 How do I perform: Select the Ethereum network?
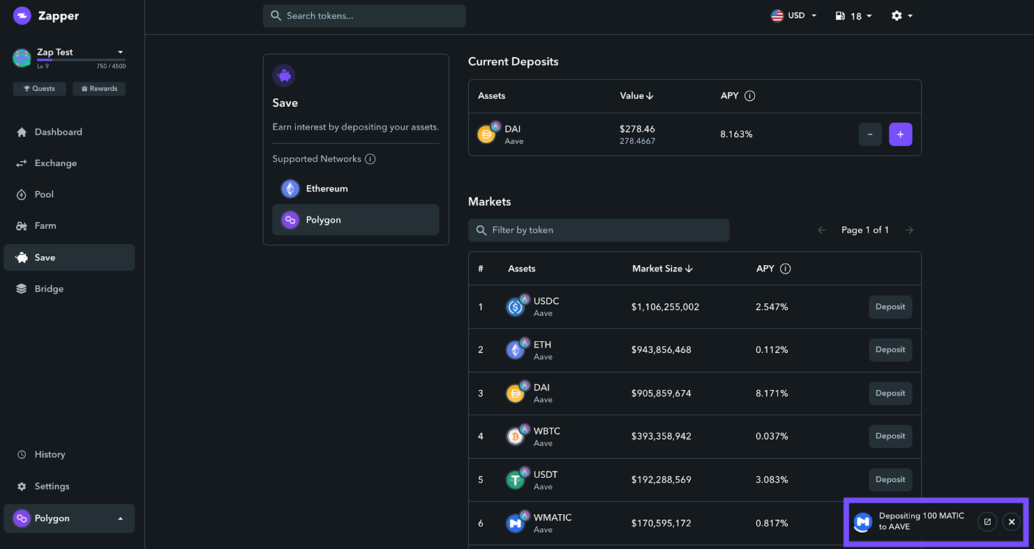point(355,189)
